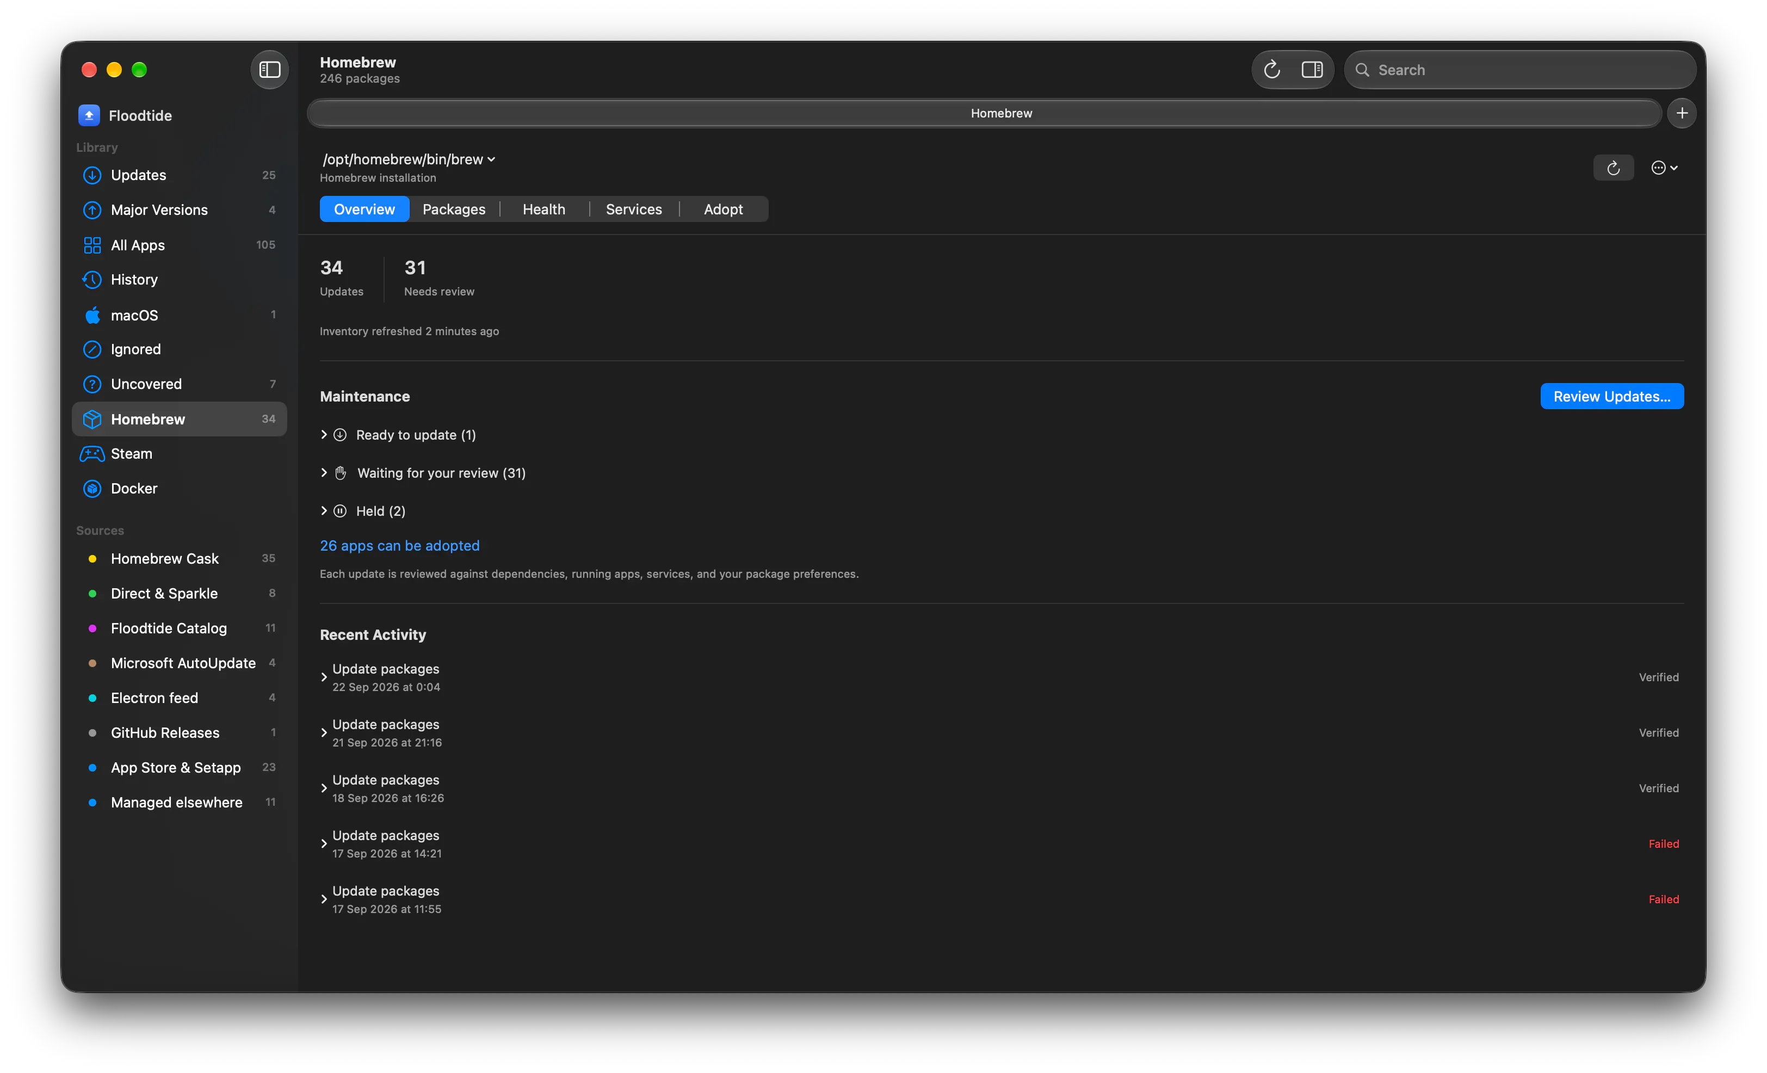
Task: Expand the 18 Sep 2026 at 16:26 entry
Action: point(324,788)
